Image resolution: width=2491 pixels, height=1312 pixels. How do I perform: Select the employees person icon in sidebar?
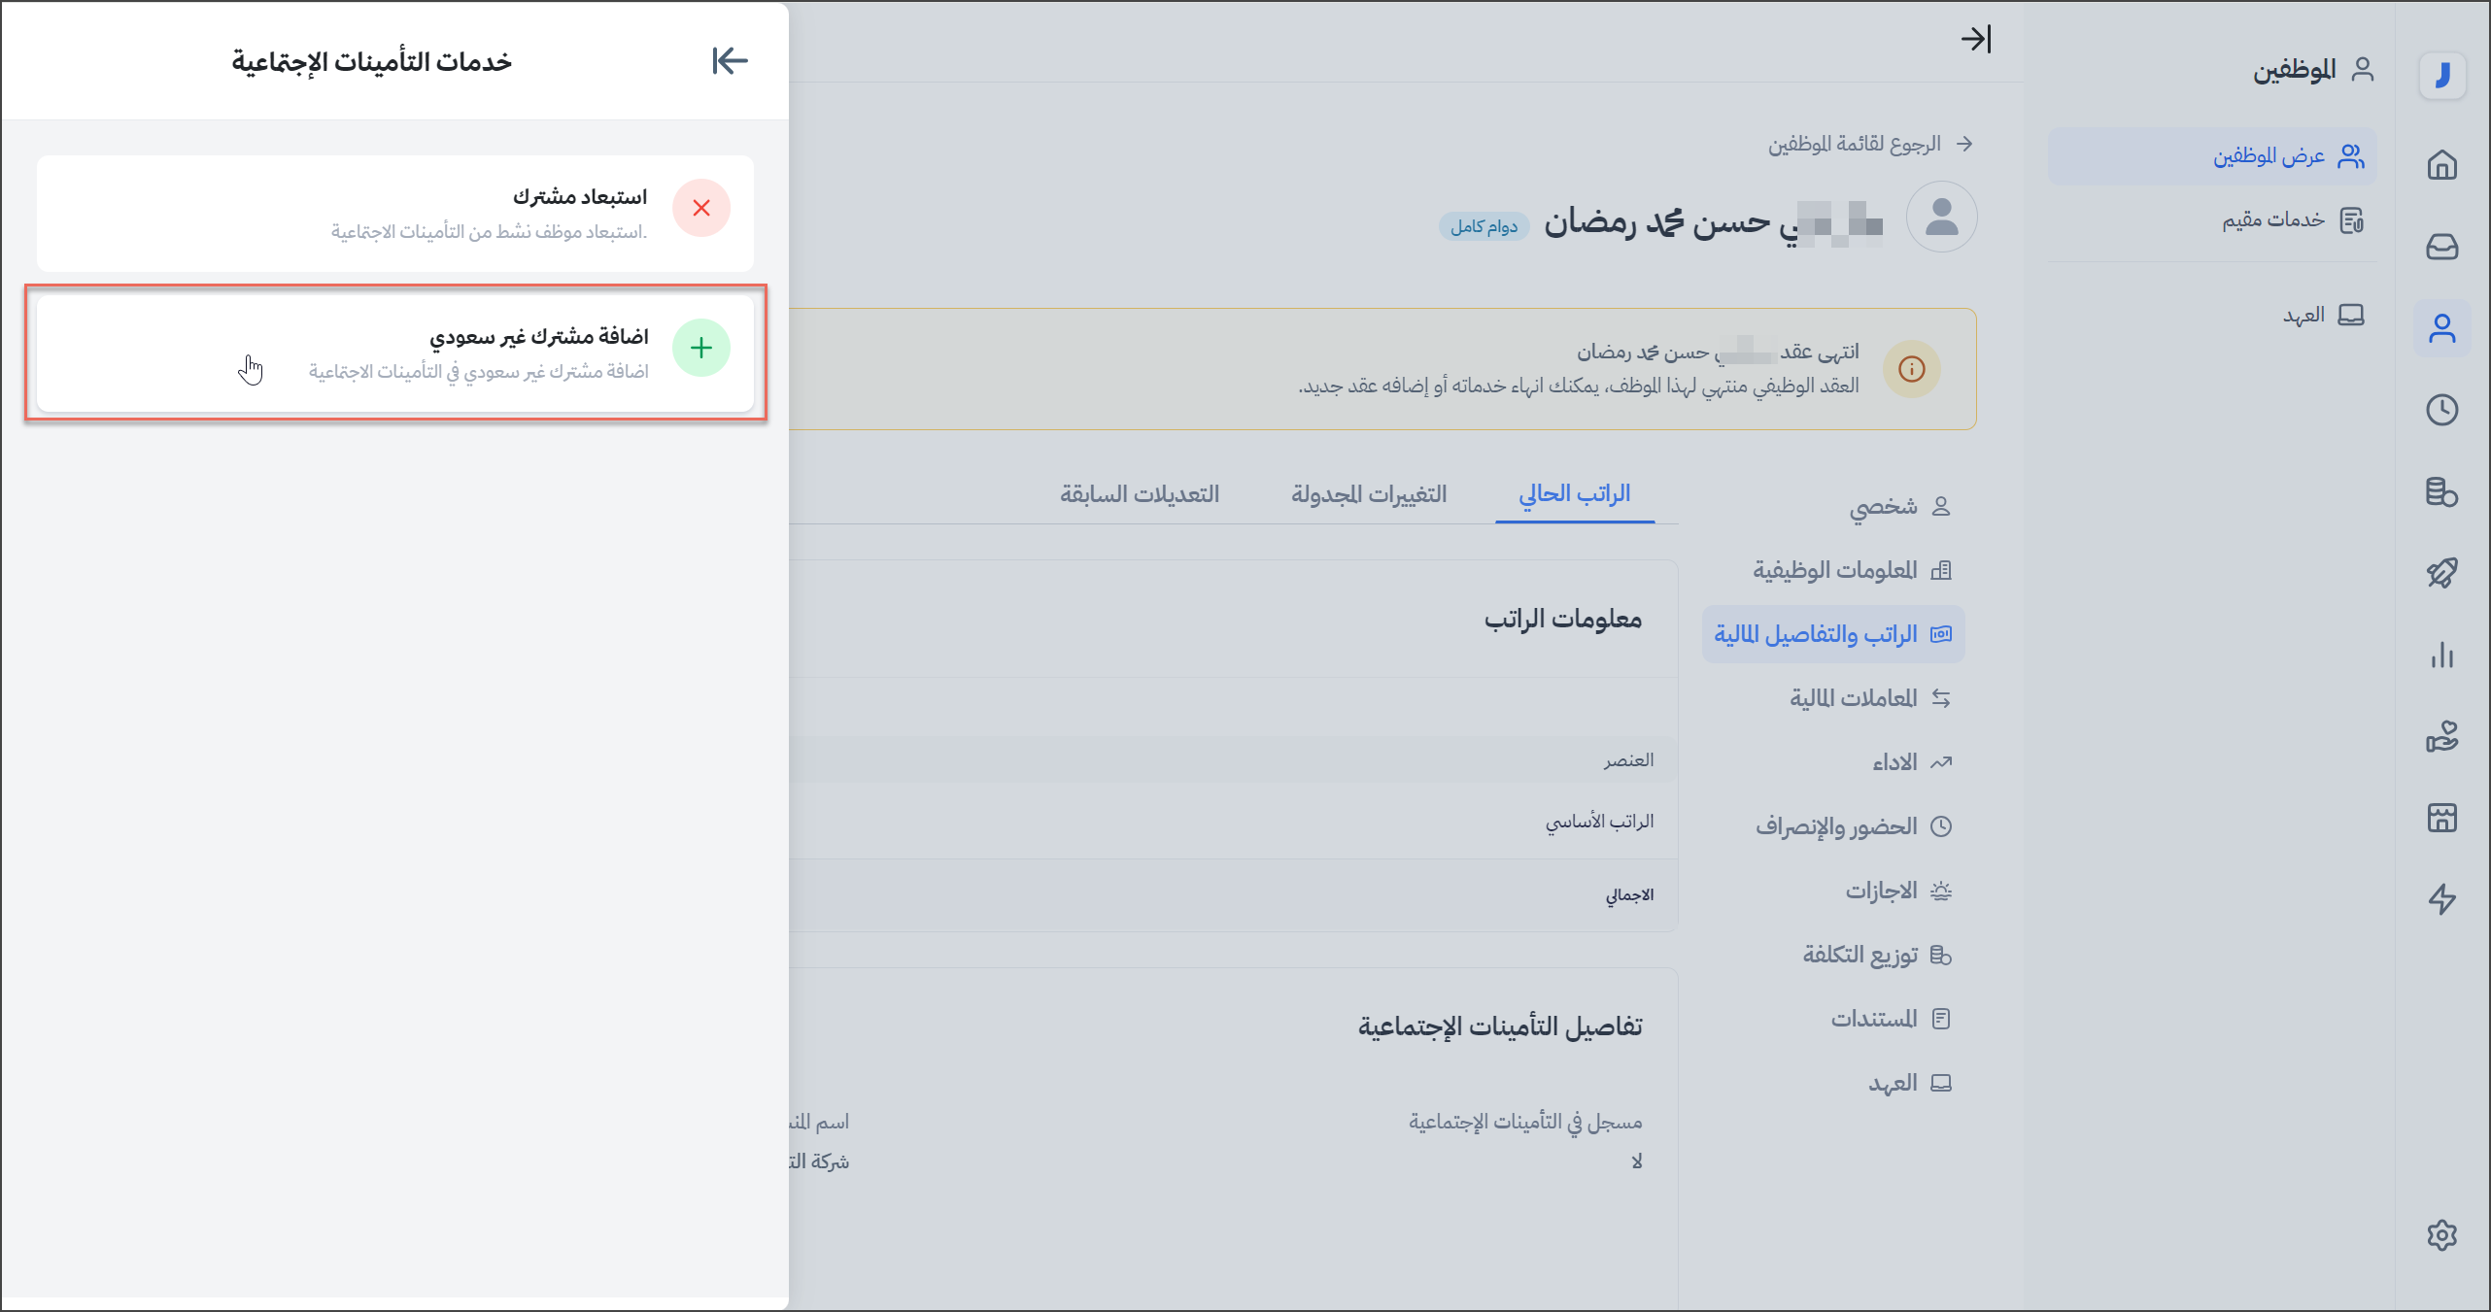[2443, 328]
